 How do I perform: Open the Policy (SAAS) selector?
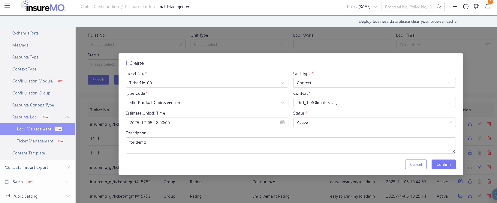pyautogui.click(x=362, y=7)
